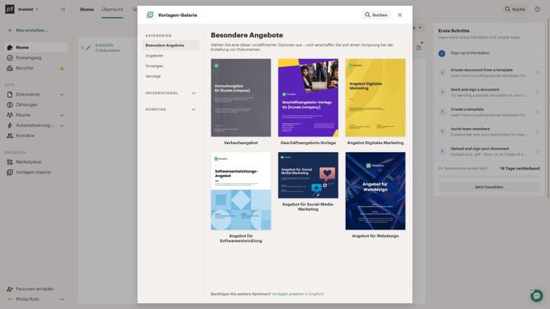Expand the INTERNATIONAL category section
The width and height of the screenshot is (550, 309).
pyautogui.click(x=171, y=93)
